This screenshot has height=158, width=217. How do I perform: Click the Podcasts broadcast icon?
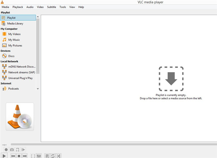[4, 89]
